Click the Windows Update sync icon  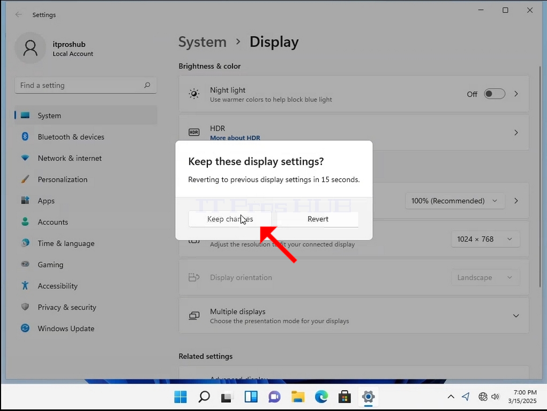[25, 328]
